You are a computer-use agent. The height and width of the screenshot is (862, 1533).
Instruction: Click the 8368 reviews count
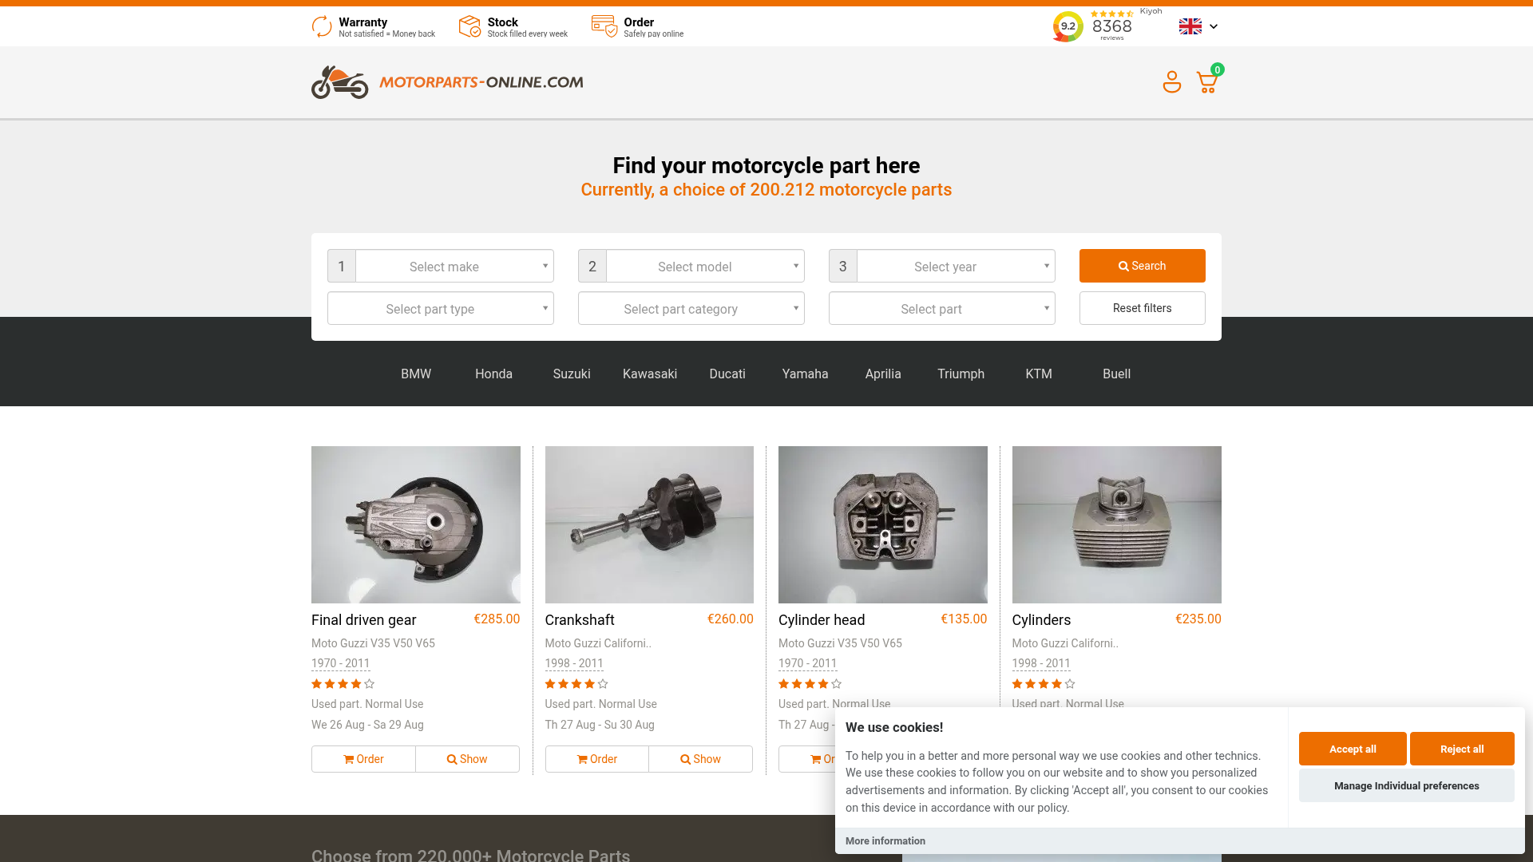click(1111, 28)
